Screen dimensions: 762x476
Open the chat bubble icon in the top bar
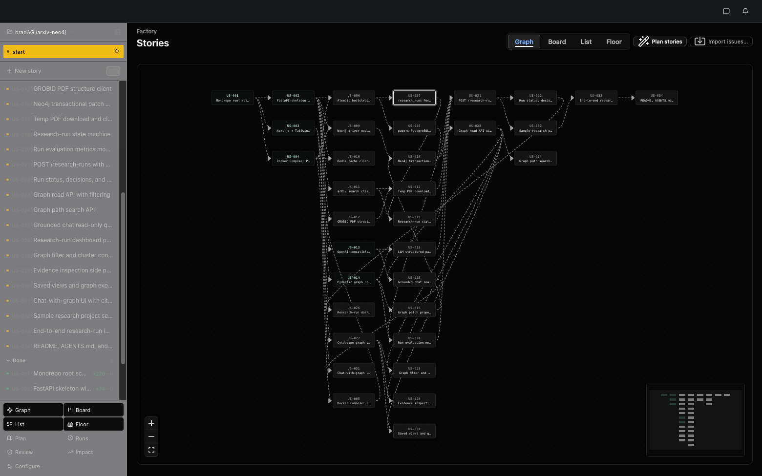(x=726, y=11)
